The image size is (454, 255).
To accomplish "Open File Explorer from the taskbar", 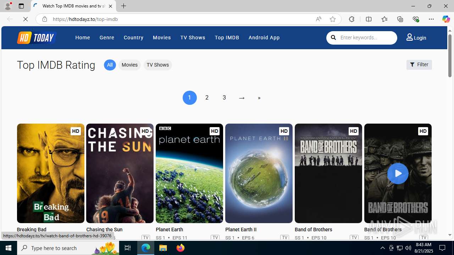I will [163, 248].
